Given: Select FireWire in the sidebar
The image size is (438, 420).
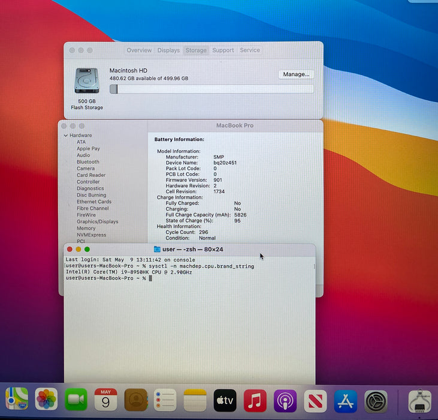Looking at the screenshot, I should 86,215.
